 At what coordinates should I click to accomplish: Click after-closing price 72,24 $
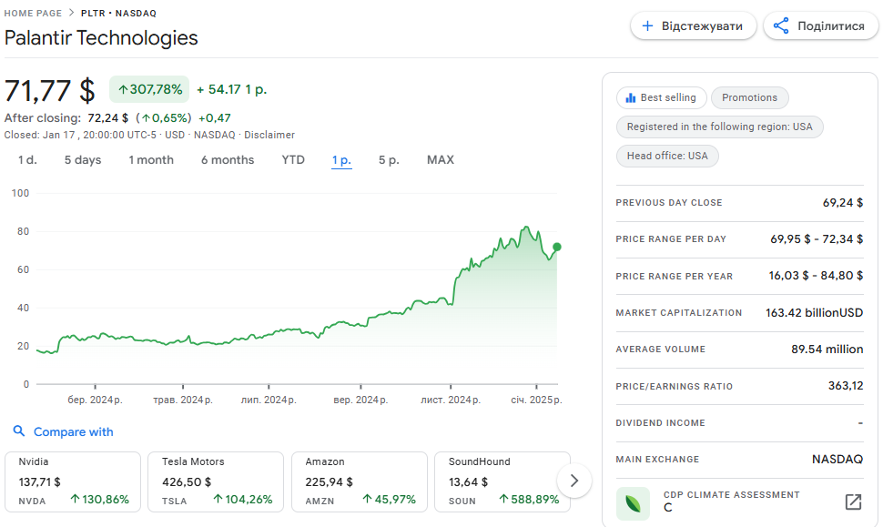(x=107, y=118)
